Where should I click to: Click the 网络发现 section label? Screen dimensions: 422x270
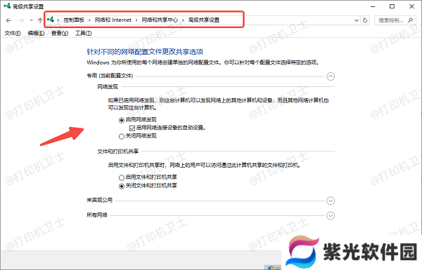[x=108, y=87]
